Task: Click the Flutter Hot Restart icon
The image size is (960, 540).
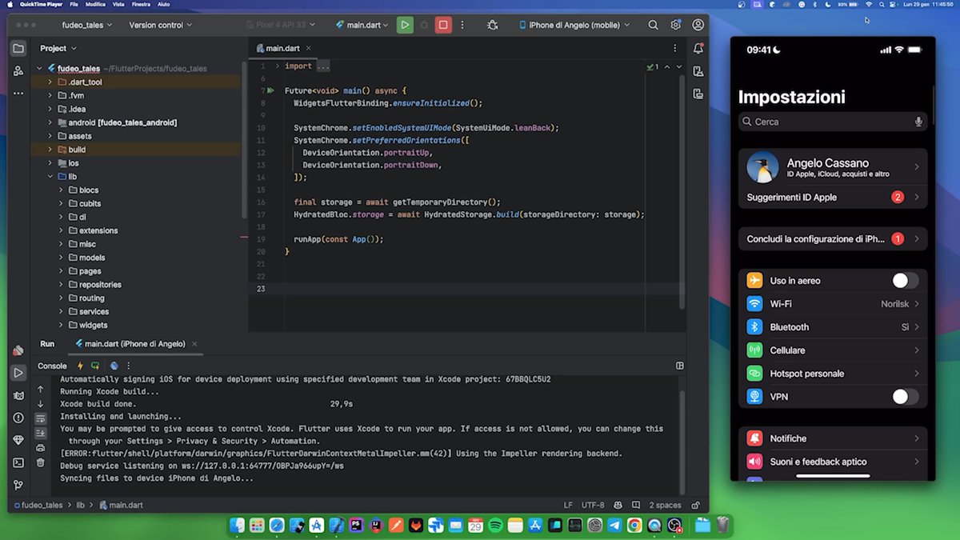Action: (x=95, y=366)
